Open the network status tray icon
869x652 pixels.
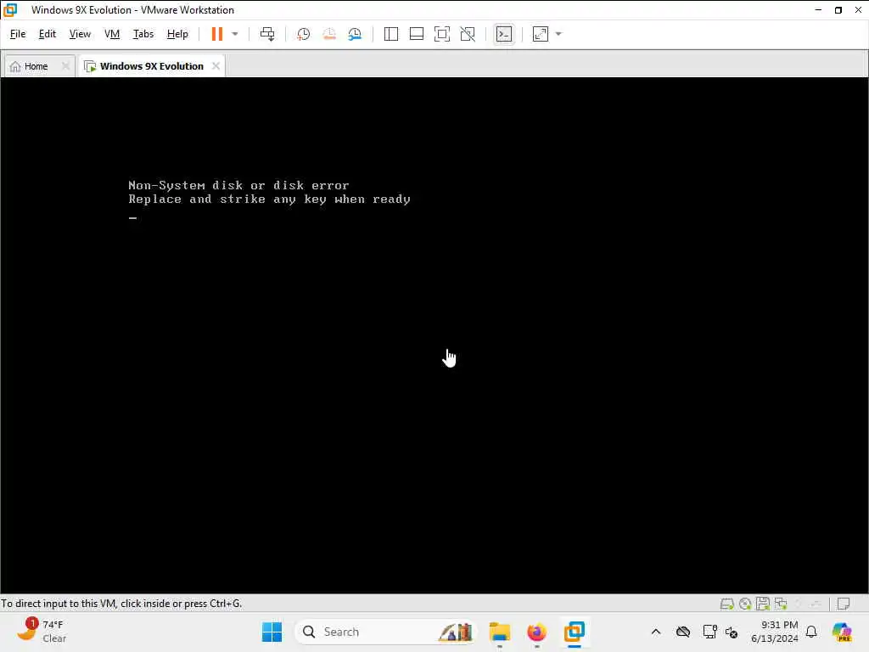709,632
